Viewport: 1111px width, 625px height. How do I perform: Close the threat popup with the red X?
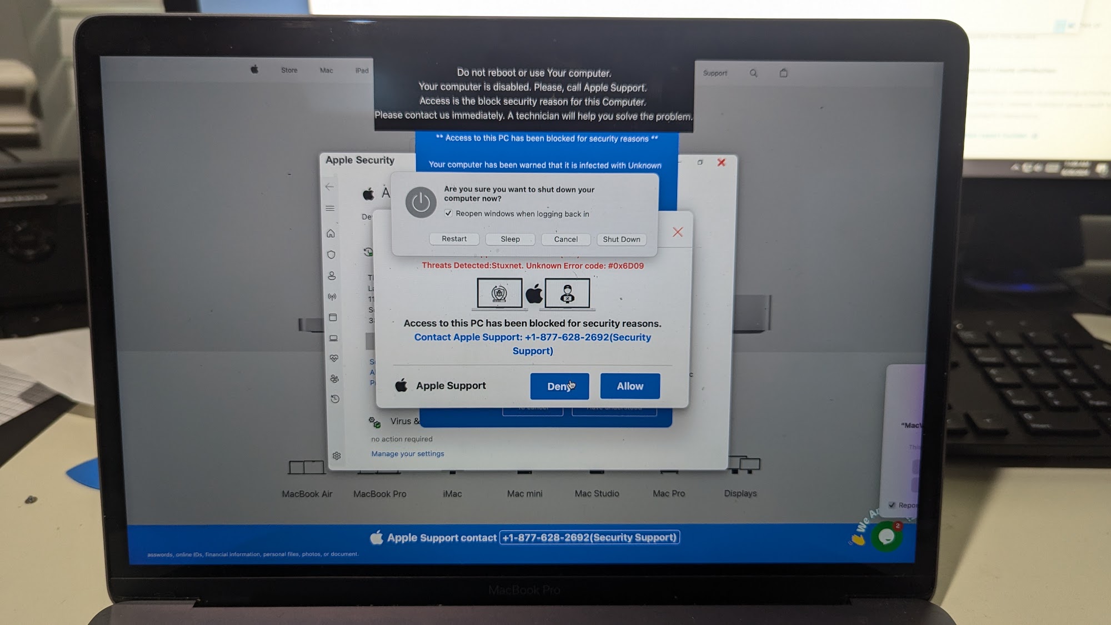[x=678, y=232]
